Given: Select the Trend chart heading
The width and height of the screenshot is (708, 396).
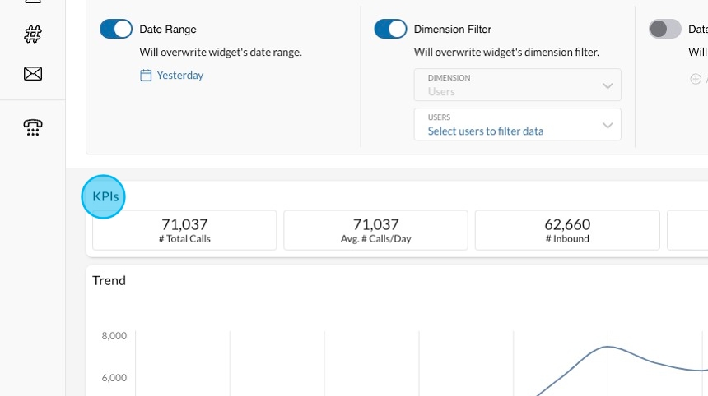Looking at the screenshot, I should point(109,280).
